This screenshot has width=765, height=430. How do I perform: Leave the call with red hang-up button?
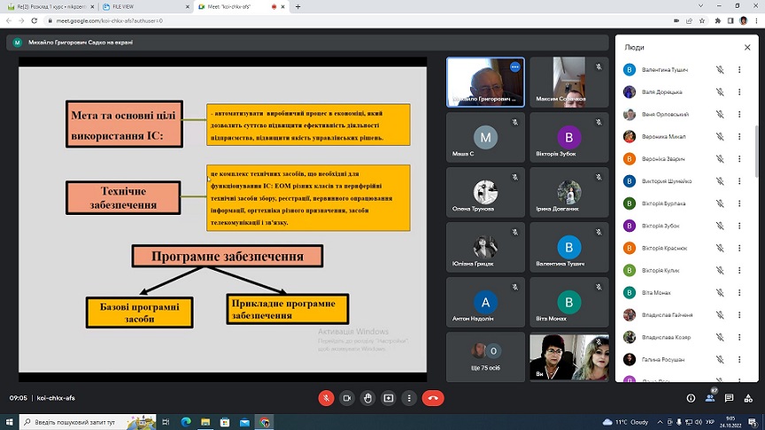pos(433,398)
